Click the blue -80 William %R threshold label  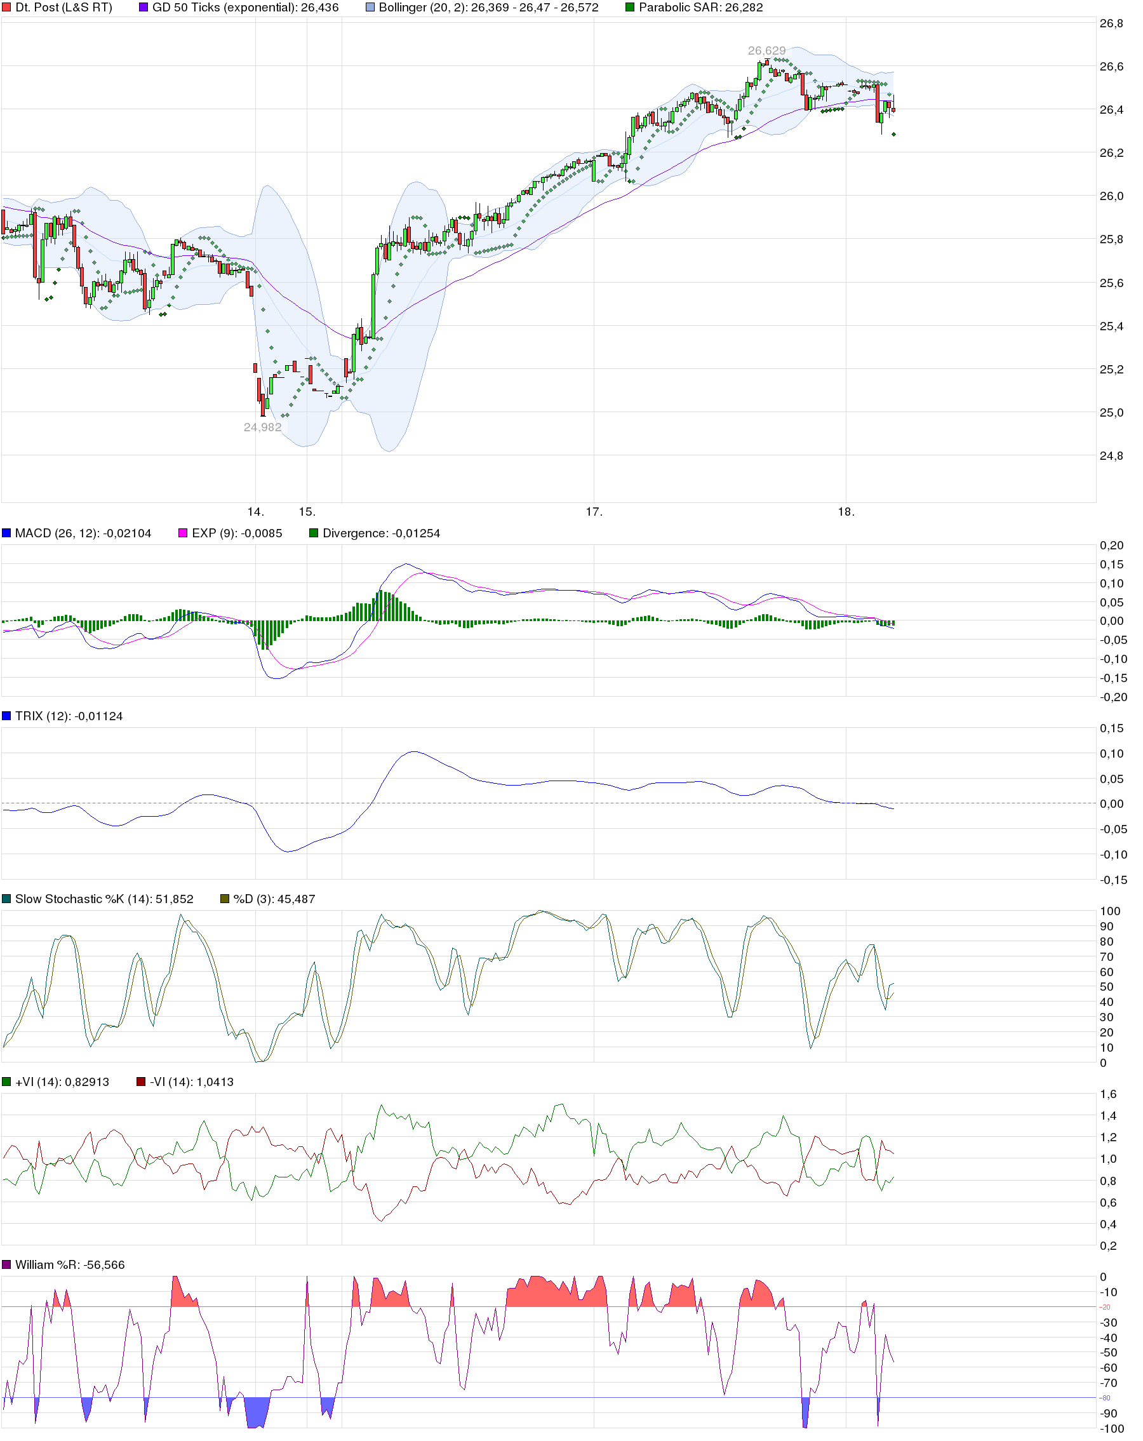click(1106, 1398)
